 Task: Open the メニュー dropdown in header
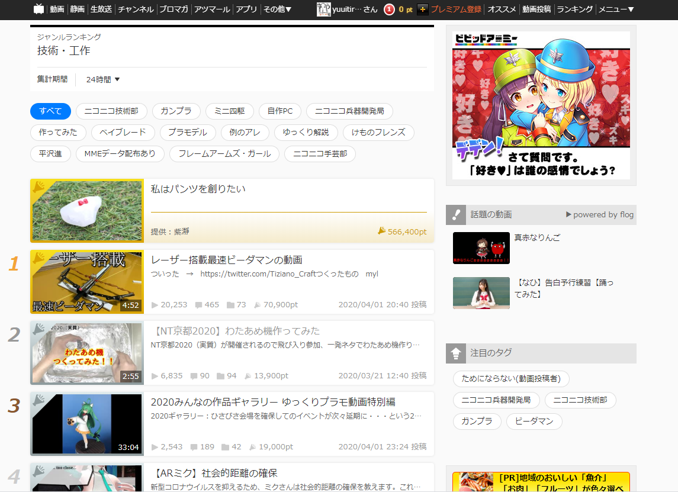[x=616, y=9]
